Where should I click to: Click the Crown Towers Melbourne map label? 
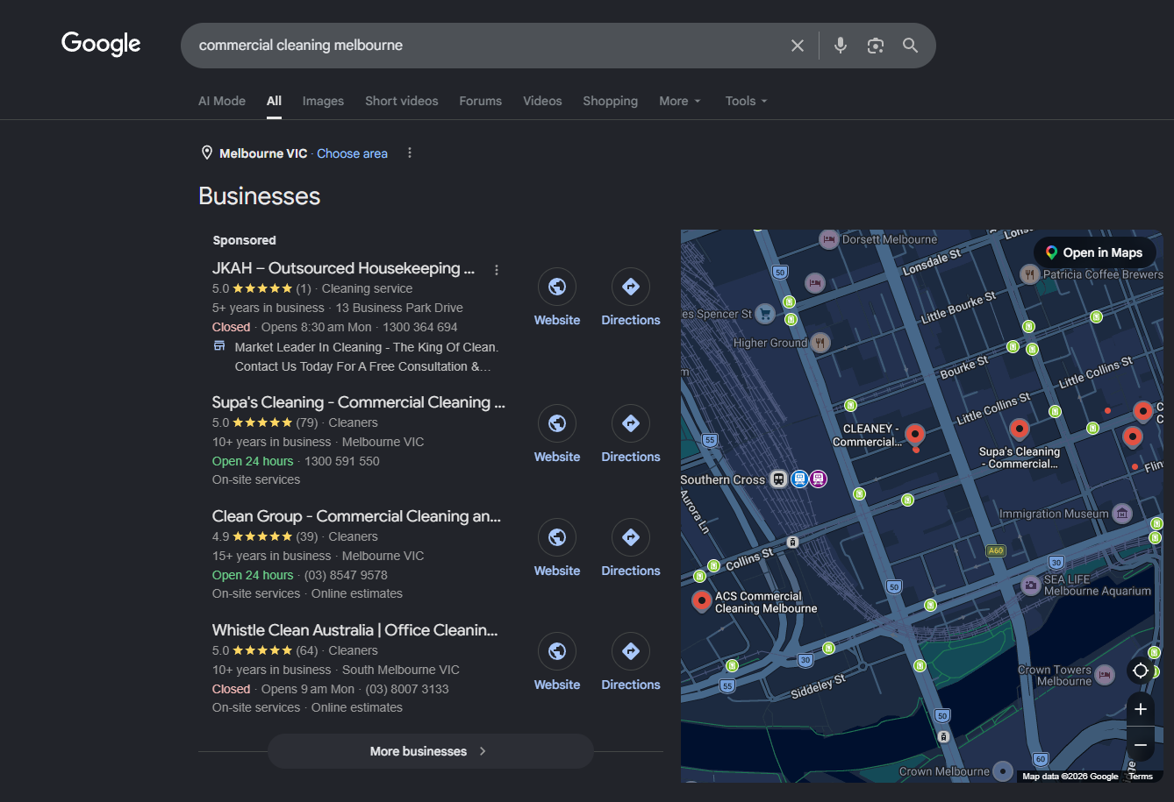pyautogui.click(x=1055, y=675)
